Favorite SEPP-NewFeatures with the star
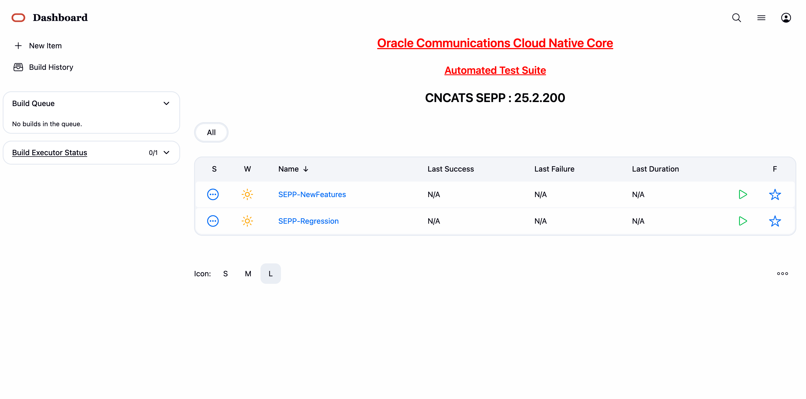 click(775, 194)
